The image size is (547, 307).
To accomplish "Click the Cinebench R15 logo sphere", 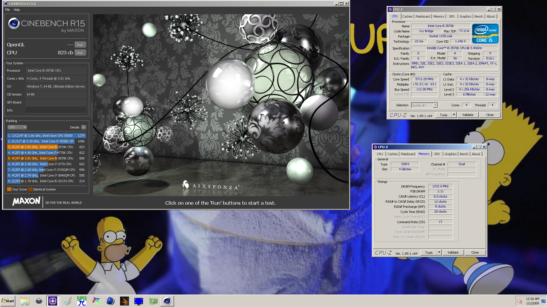I will [x=14, y=23].
